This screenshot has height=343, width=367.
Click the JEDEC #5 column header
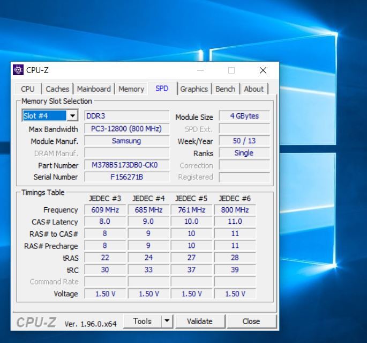pos(191,199)
